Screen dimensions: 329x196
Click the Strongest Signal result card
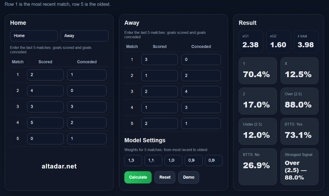[x=299, y=167]
